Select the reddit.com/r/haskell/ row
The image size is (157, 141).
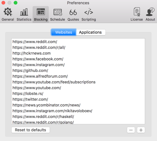coord(78,116)
